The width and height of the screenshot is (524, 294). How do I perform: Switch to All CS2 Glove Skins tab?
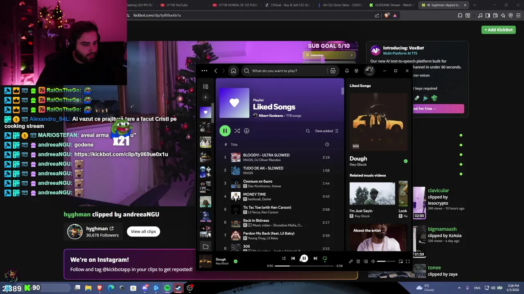340,5
